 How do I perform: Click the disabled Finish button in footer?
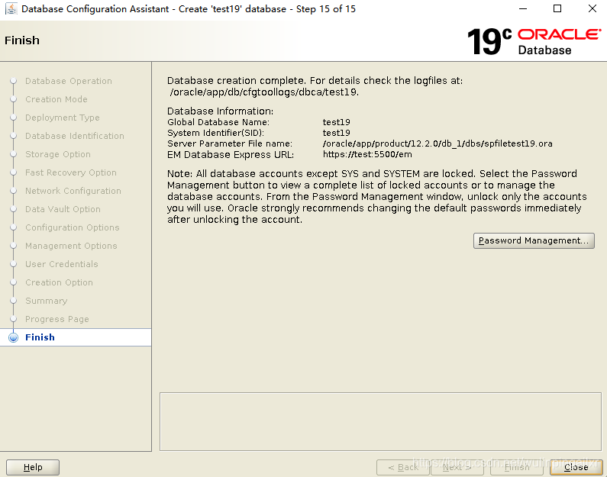point(517,467)
